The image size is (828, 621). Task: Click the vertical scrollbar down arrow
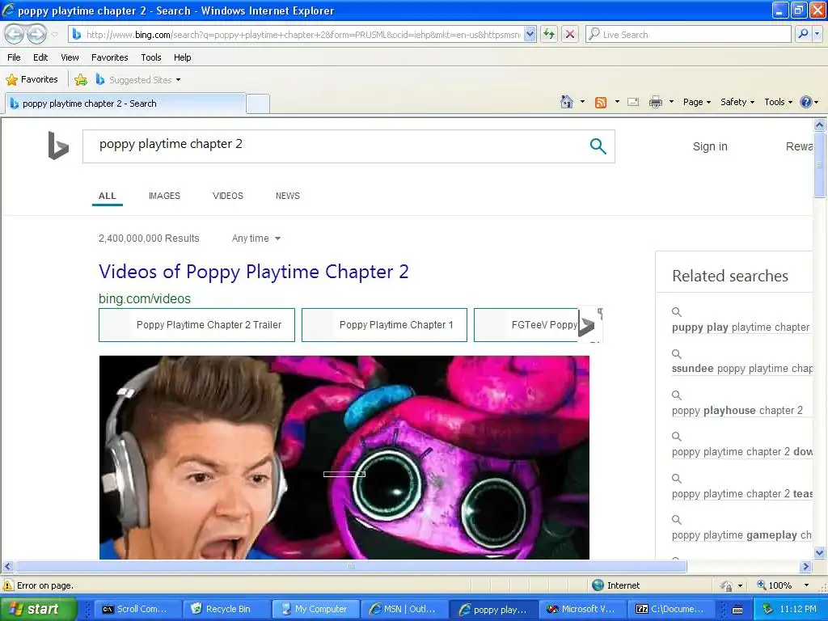coord(820,553)
